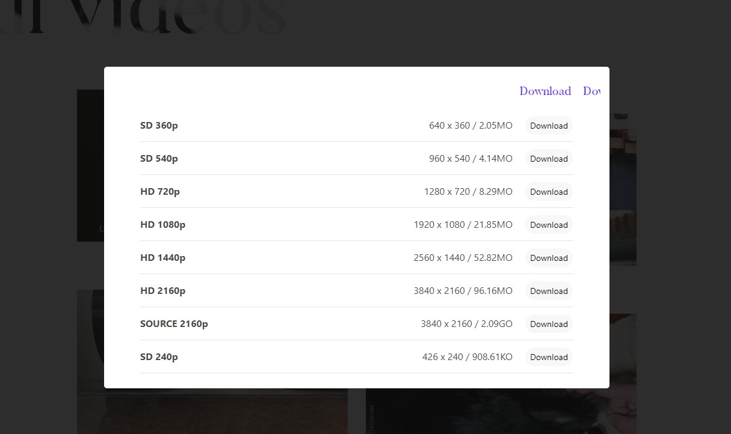Select the SOURCE 2160p row label

point(174,324)
